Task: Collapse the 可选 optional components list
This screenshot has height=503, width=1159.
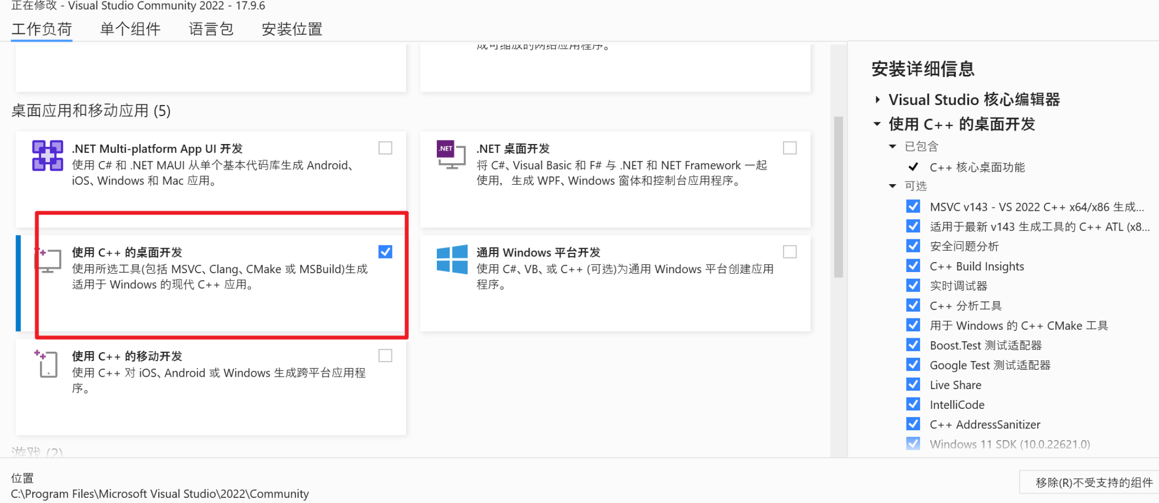Action: pos(892,186)
